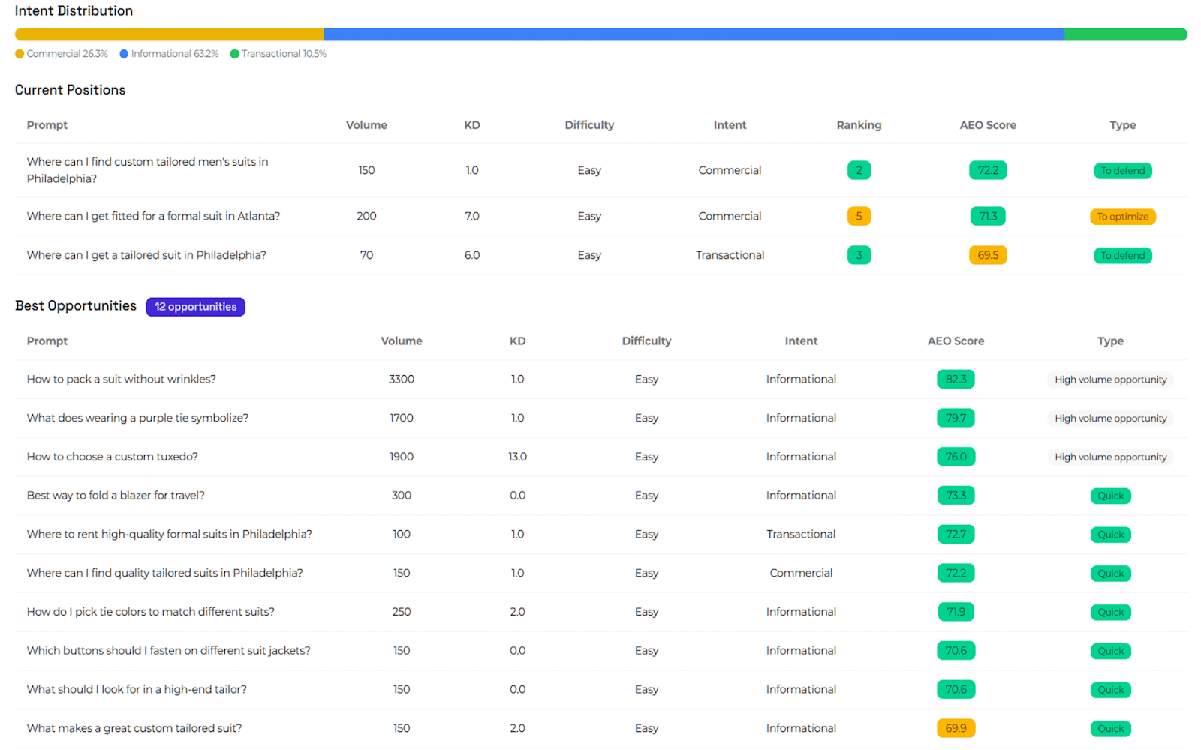The width and height of the screenshot is (1201, 750).
Task: Click the To optimize tag
Action: (x=1123, y=217)
